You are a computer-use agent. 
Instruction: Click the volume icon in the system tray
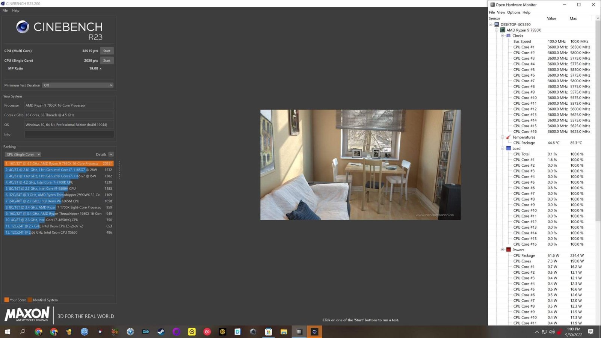coord(552,332)
